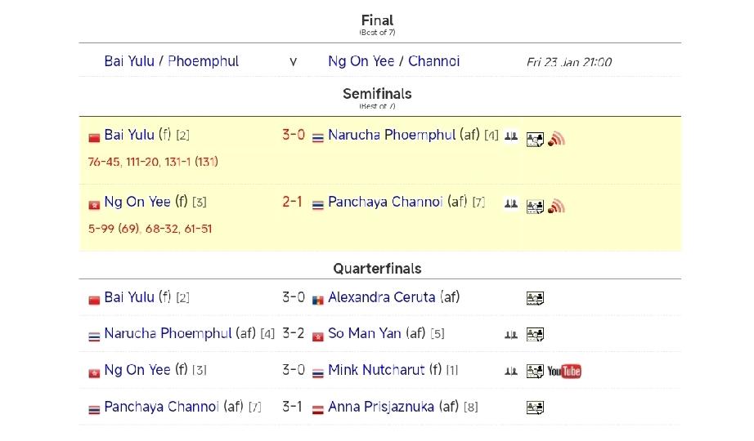Click match details icon for Anna Prisjaznuka match

point(535,408)
